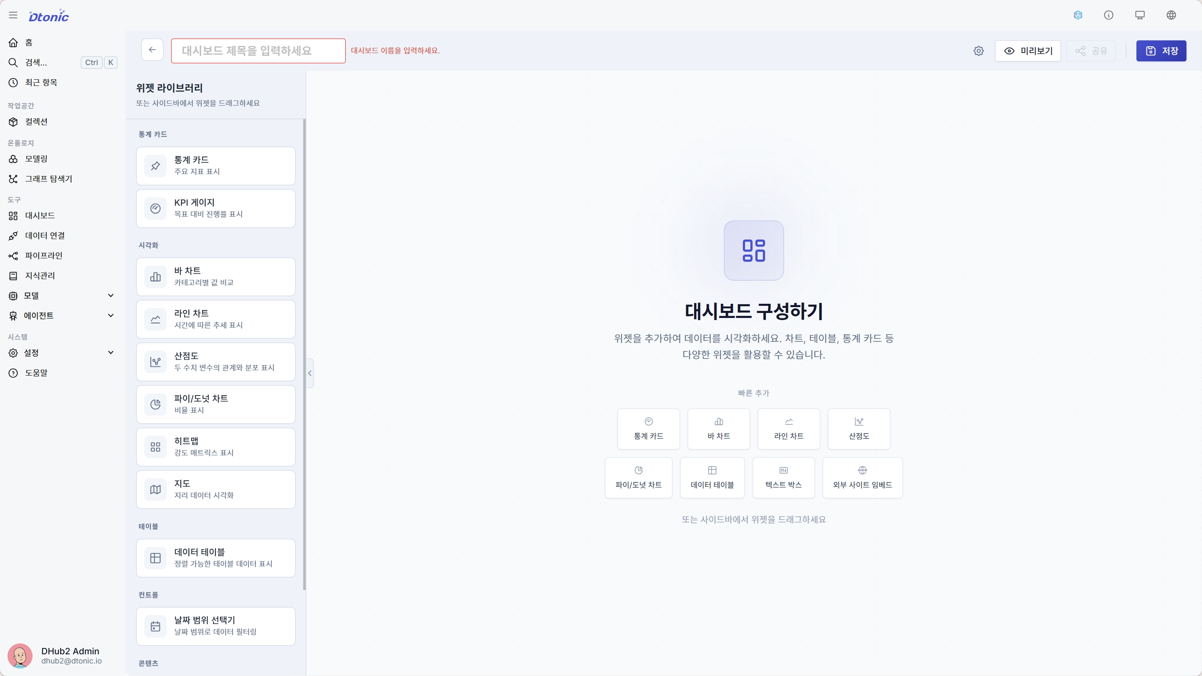Click the 미리보기 preview button

(x=1028, y=51)
